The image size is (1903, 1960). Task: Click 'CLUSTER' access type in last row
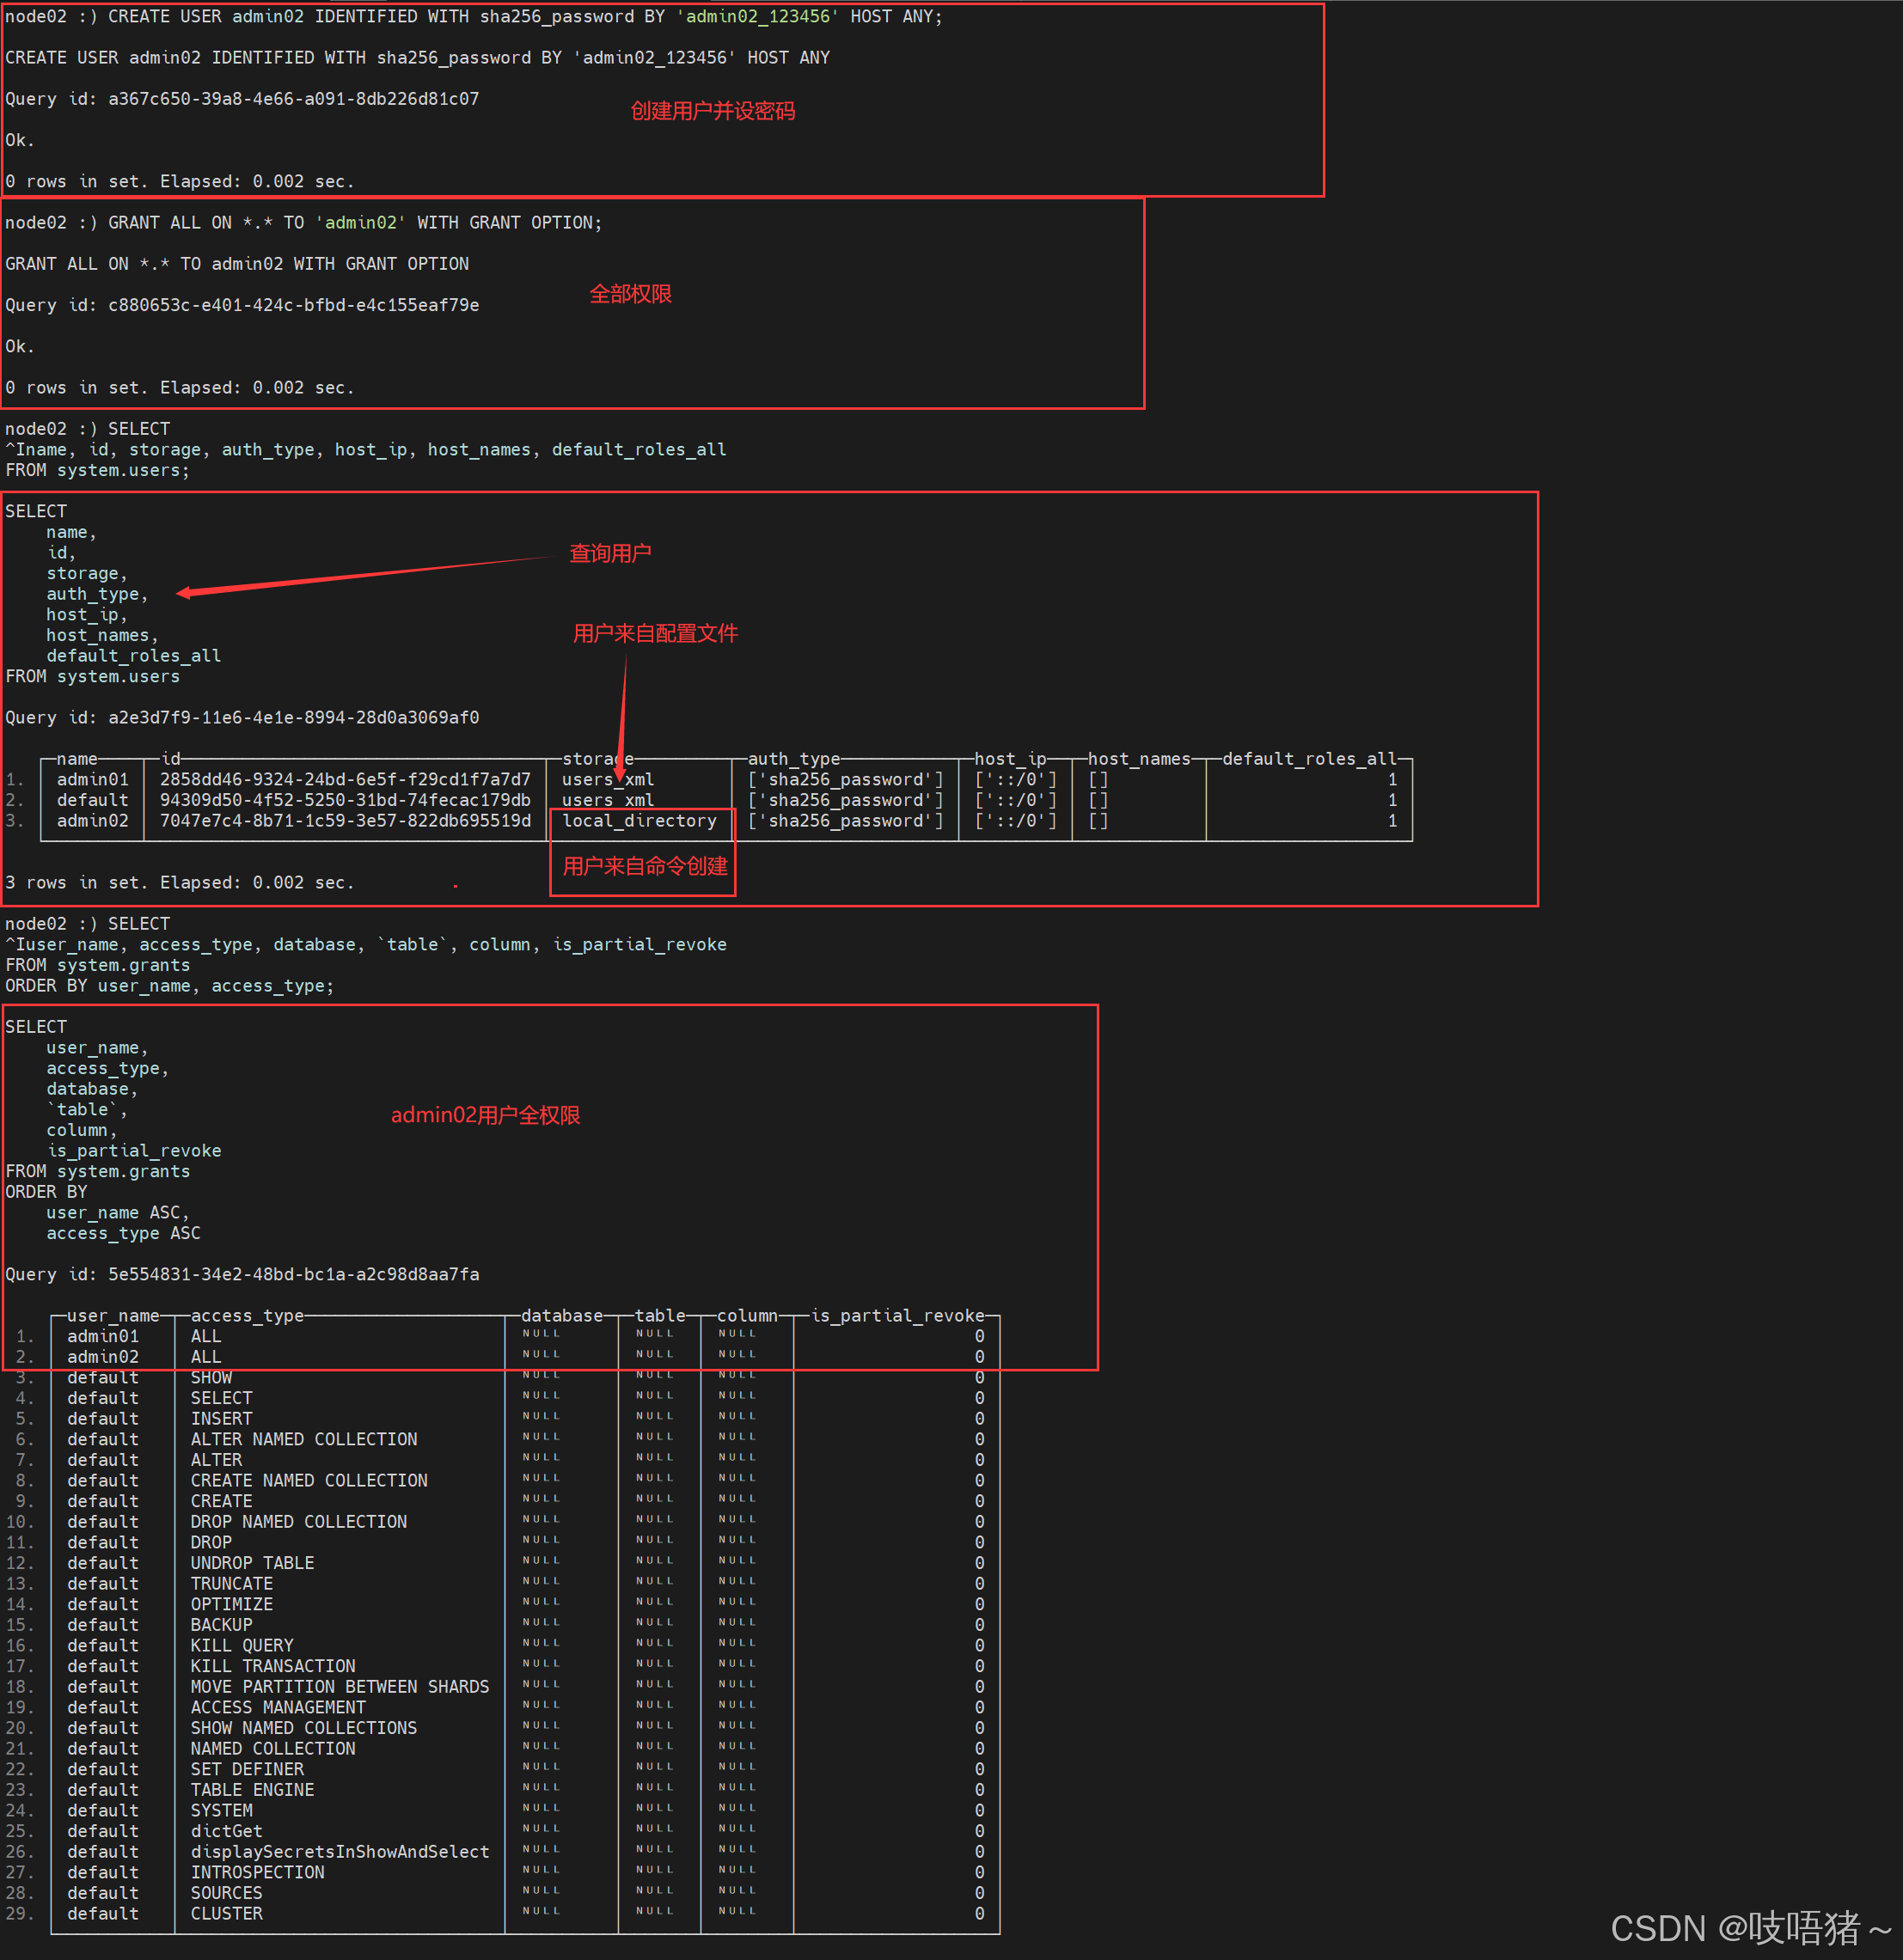[x=226, y=1913]
